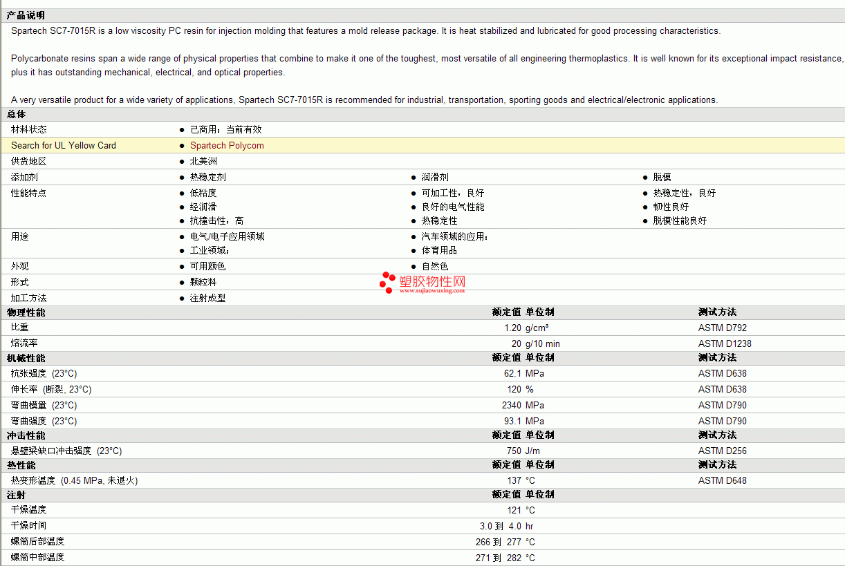Click the 比重 row label
The image size is (845, 566).
click(x=20, y=328)
